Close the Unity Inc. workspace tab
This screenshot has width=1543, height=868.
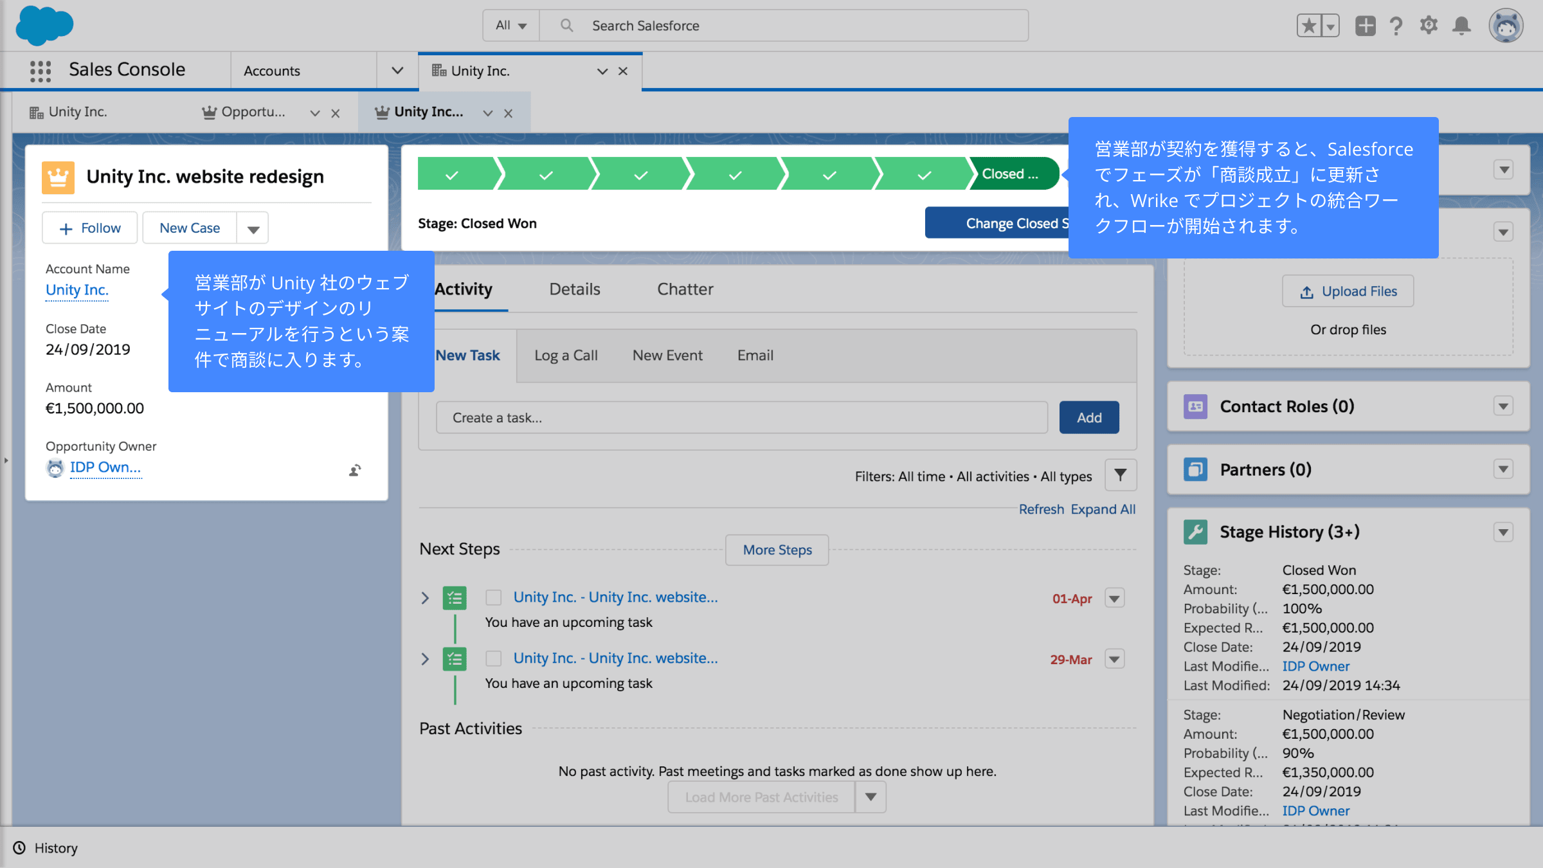[x=623, y=71]
